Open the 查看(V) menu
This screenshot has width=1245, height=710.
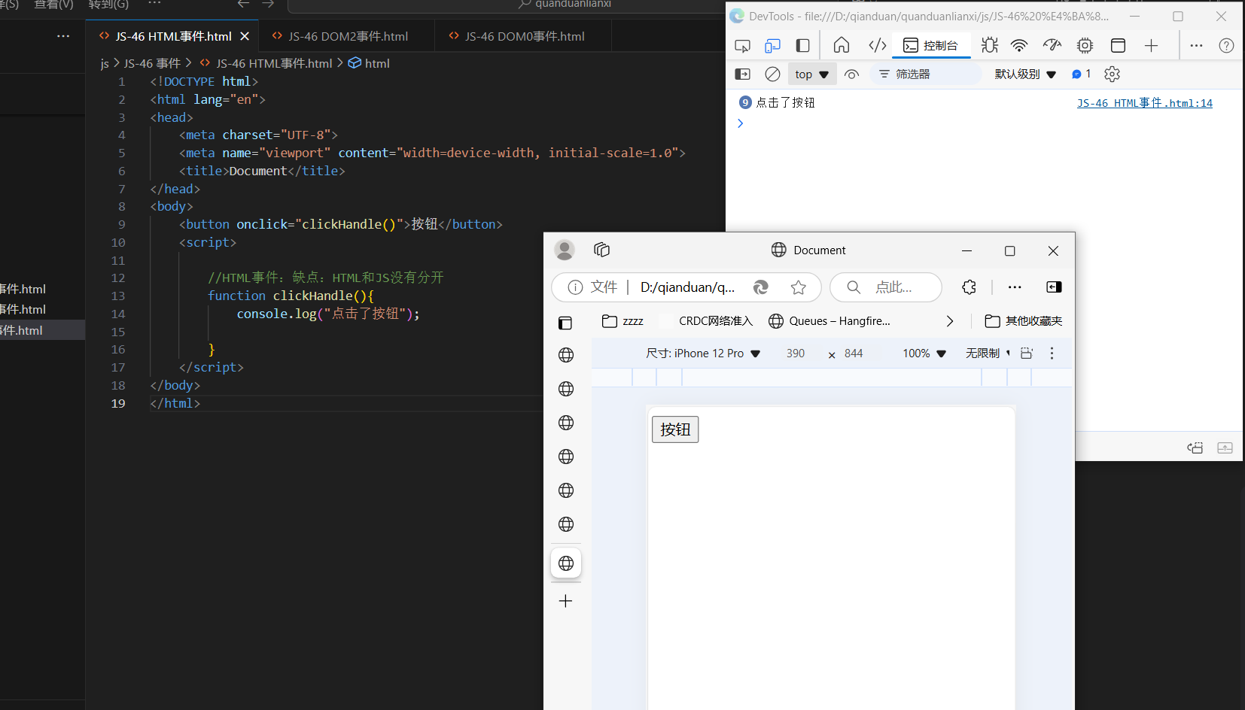[x=54, y=5]
